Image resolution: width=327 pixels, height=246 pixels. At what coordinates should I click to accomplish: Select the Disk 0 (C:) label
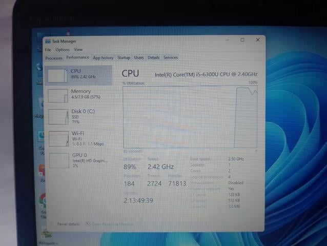(x=83, y=111)
